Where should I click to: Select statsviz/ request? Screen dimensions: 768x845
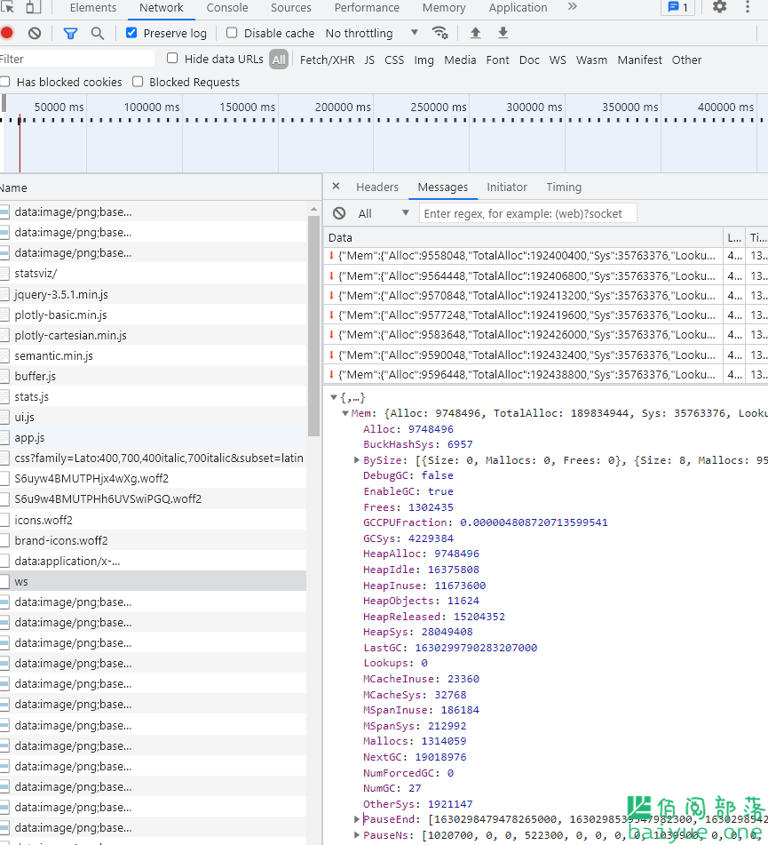(x=153, y=273)
